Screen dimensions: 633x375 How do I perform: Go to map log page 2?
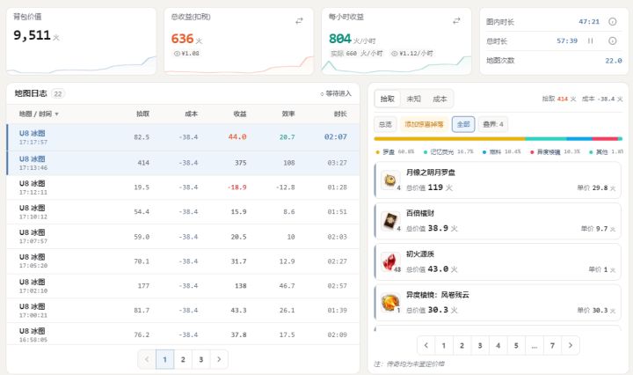pos(183,359)
